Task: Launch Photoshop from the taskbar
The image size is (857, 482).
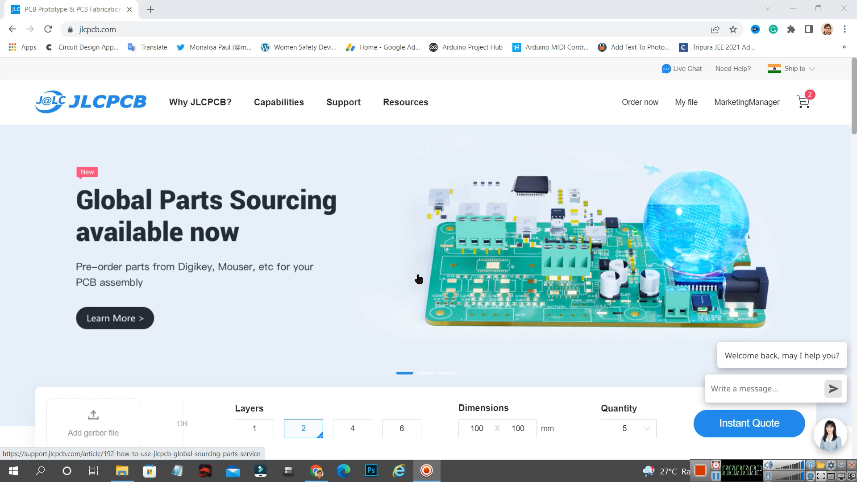Action: [371, 471]
